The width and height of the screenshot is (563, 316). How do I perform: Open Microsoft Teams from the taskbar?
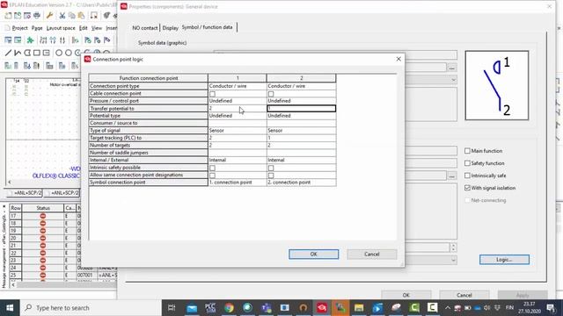pyautogui.click(x=266, y=308)
